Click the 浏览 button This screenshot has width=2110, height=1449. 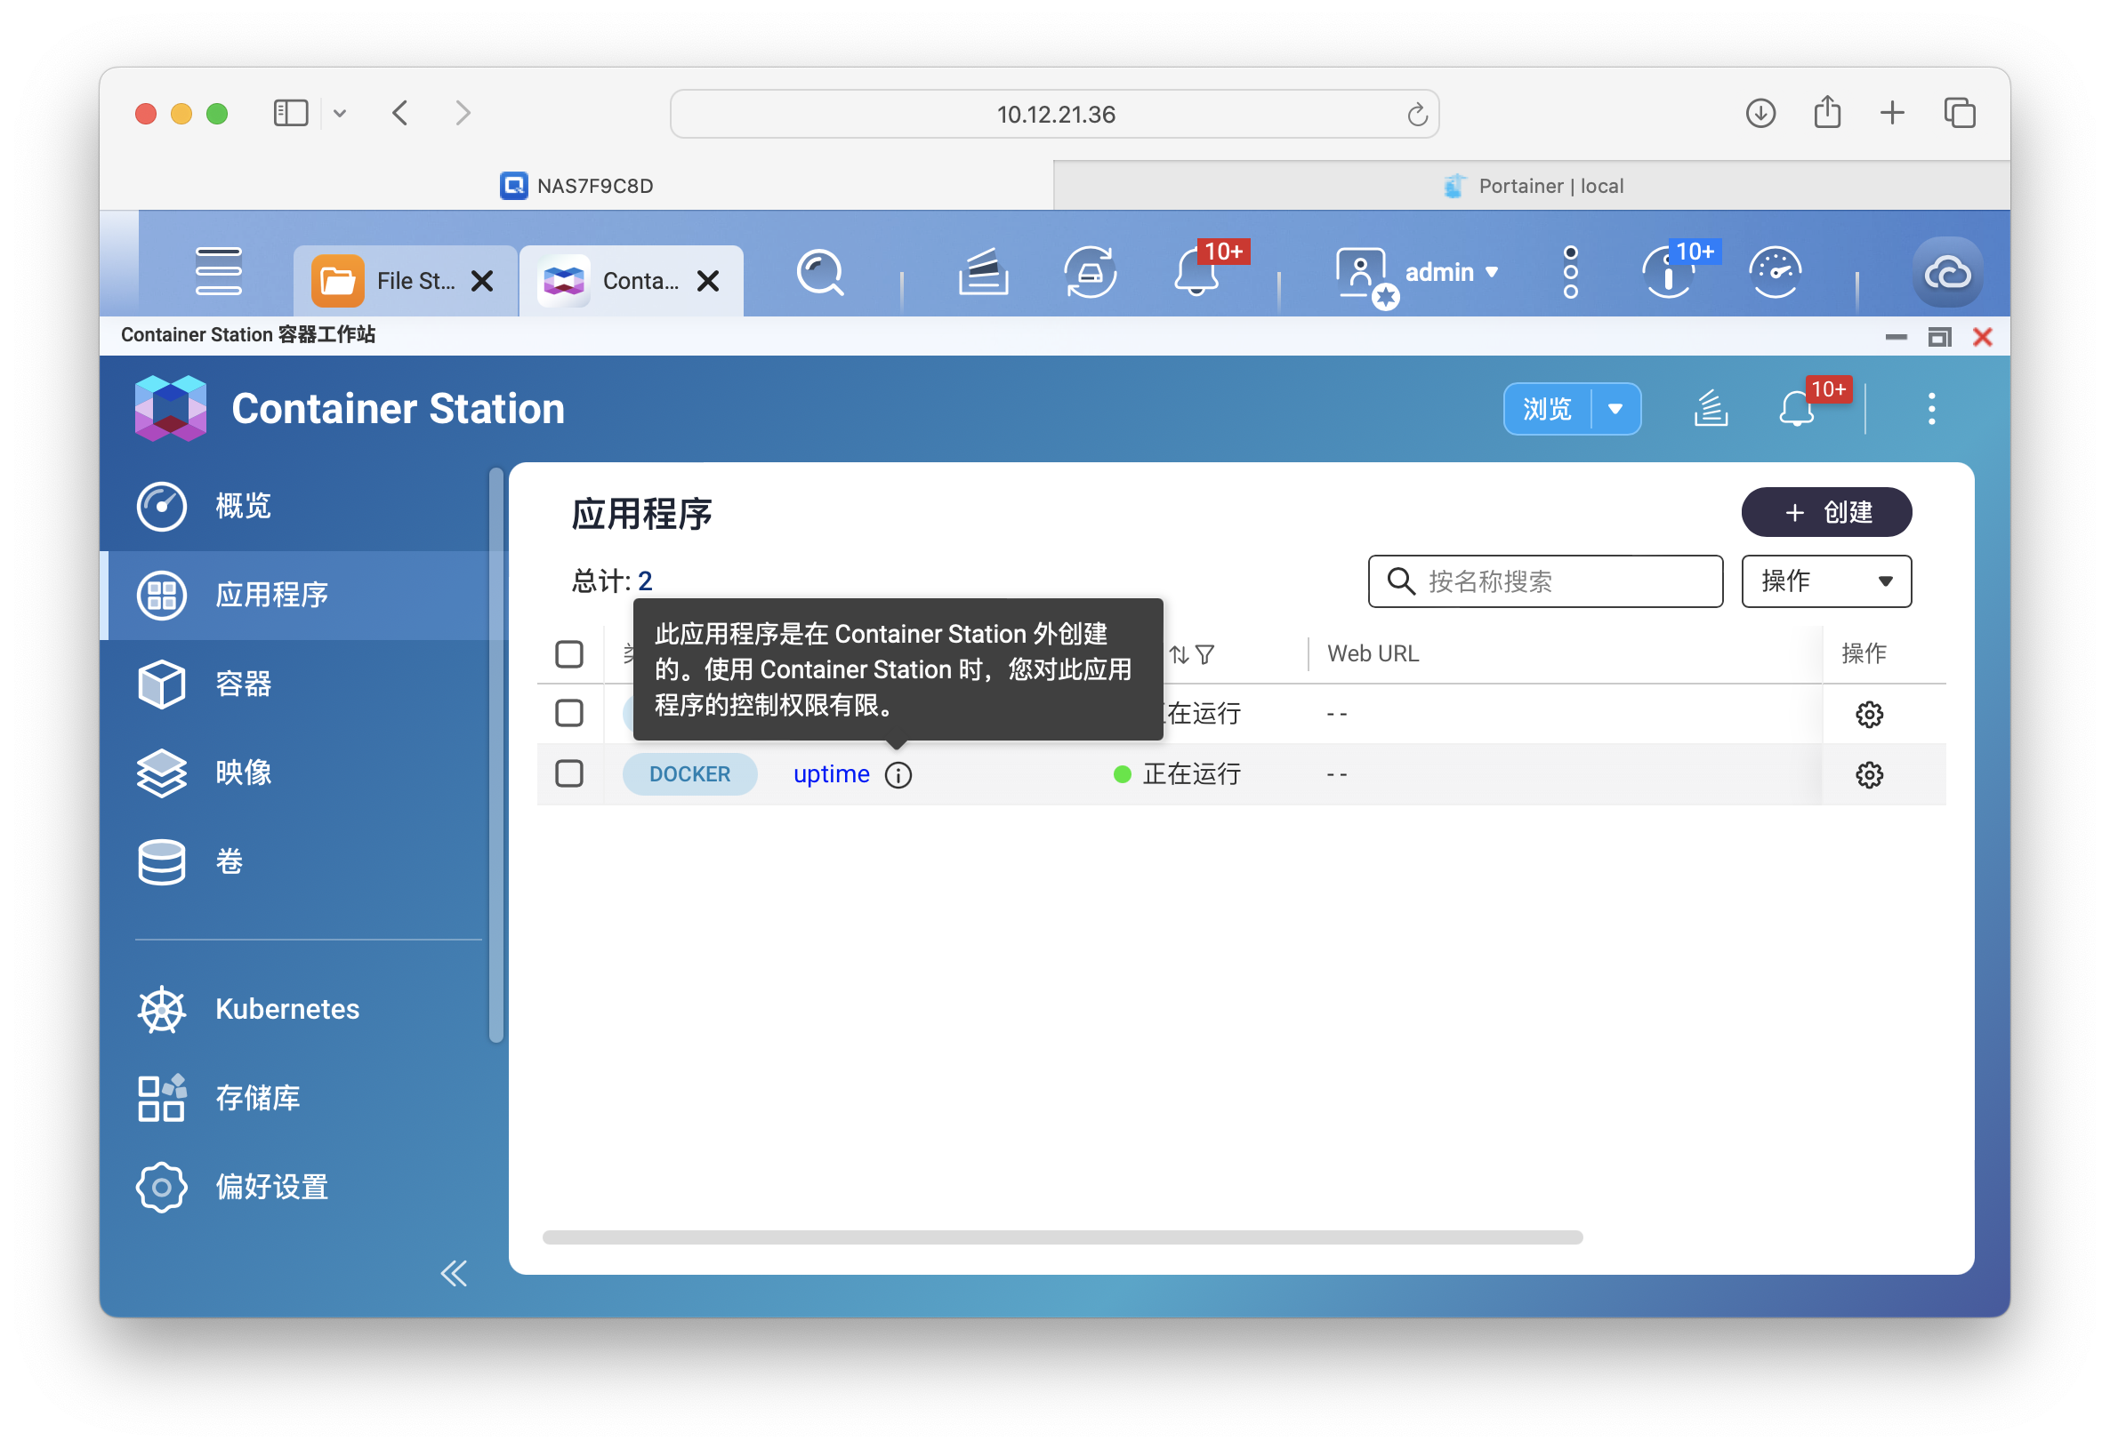(1547, 410)
